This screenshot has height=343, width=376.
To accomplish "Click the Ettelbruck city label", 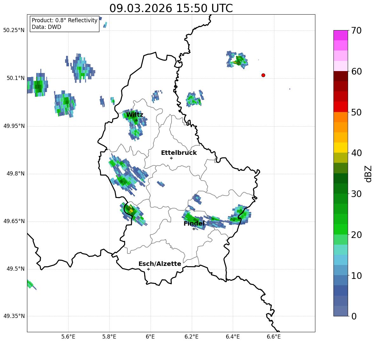I will [x=179, y=153].
